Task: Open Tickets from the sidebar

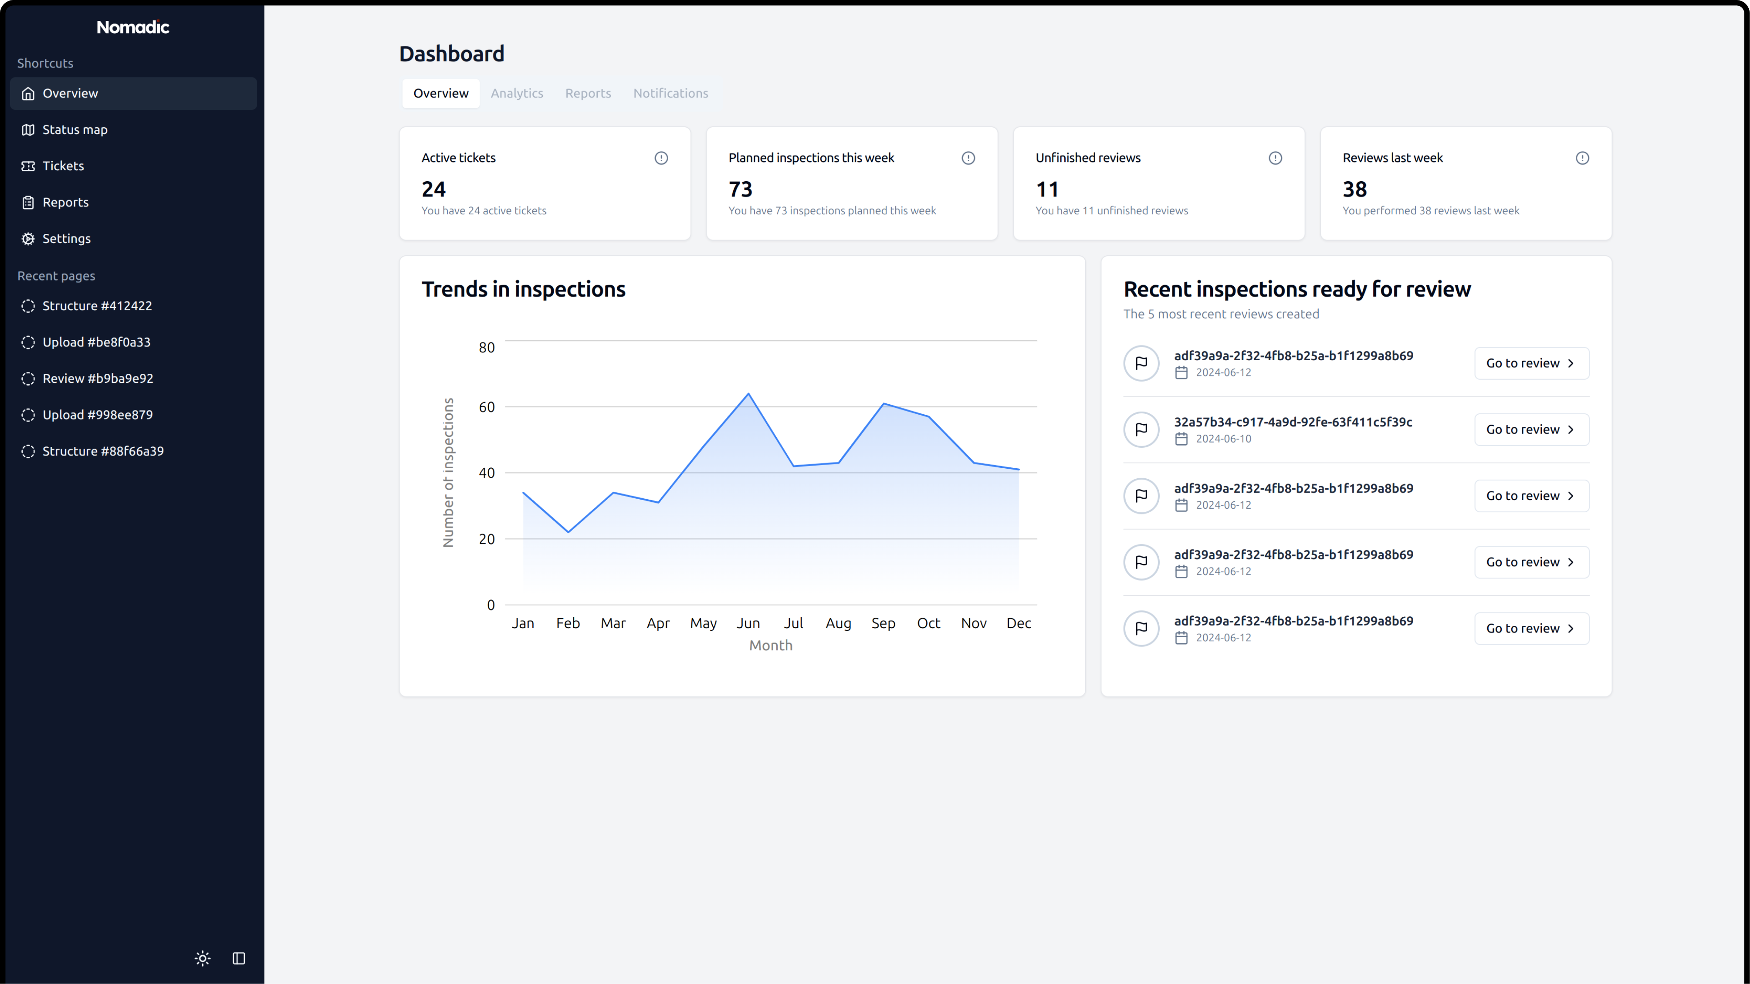Action: coord(62,166)
